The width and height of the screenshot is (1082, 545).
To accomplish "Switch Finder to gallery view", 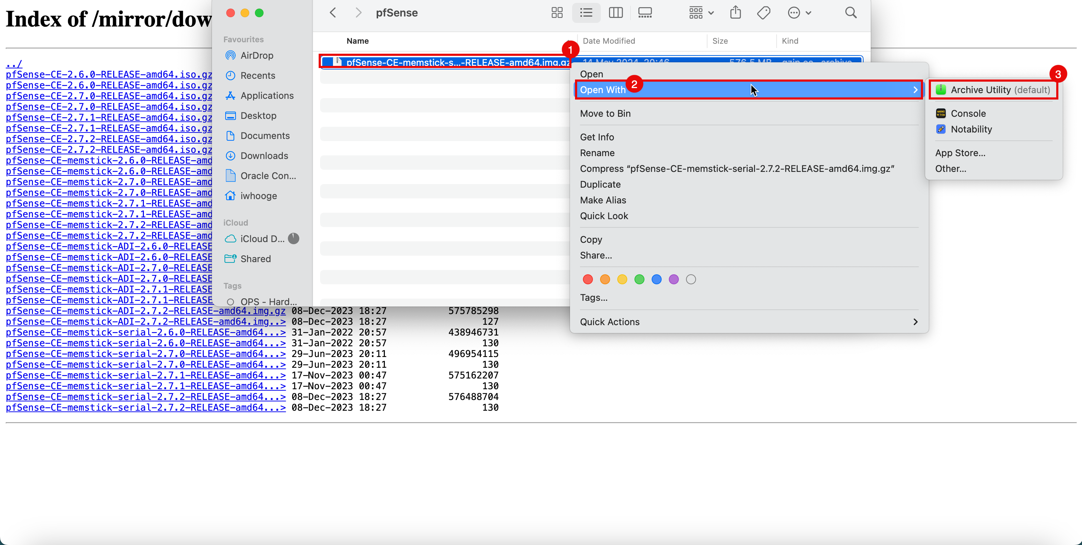I will click(644, 13).
